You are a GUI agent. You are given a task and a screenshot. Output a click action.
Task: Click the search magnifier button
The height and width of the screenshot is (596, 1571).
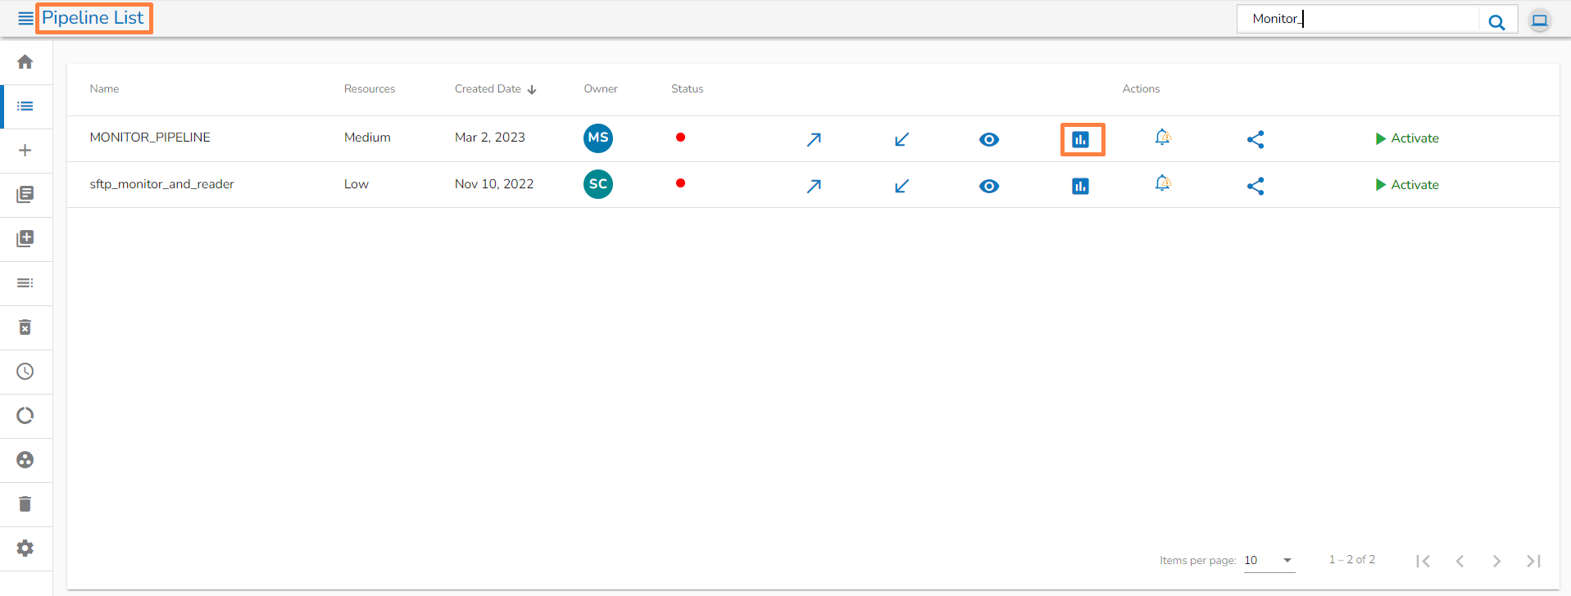tap(1497, 22)
